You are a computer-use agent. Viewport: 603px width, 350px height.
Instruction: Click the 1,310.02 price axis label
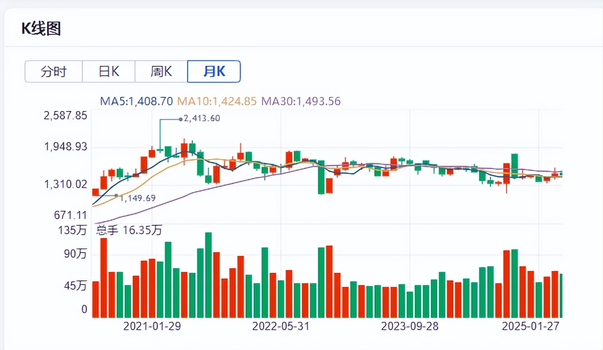pos(65,184)
